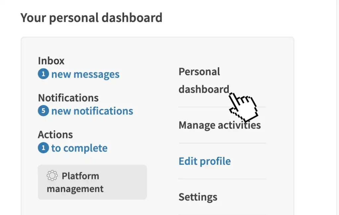This screenshot has height=215, width=339.
Task: Open the new messages link
Action: click(85, 74)
